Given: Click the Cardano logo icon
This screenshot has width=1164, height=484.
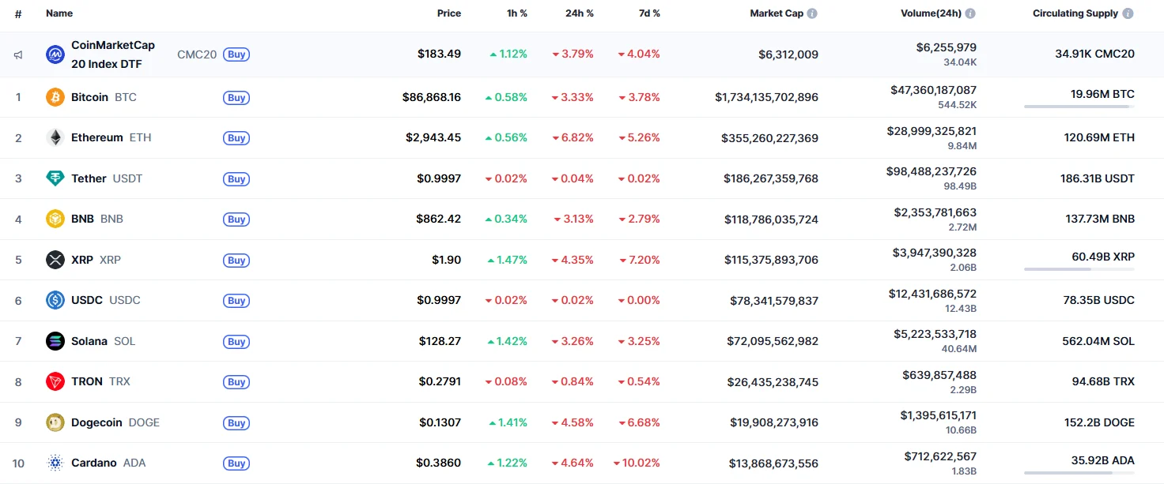Looking at the screenshot, I should (55, 463).
